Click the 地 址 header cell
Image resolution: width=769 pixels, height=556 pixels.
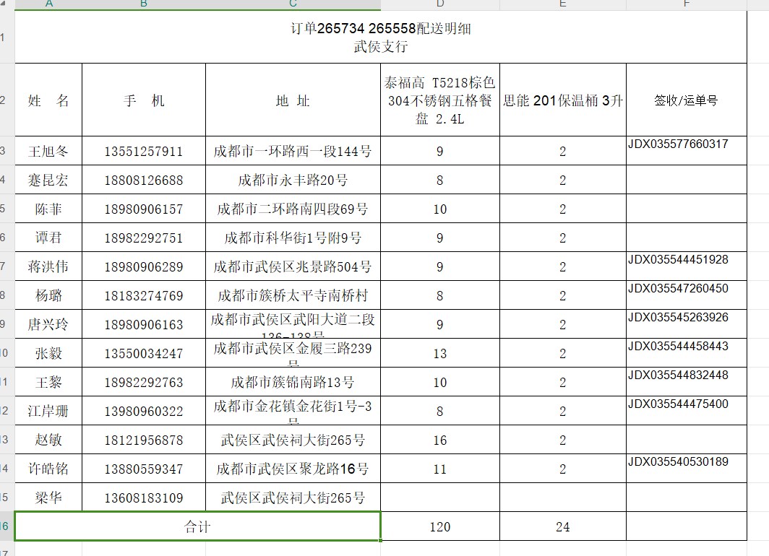pyautogui.click(x=293, y=100)
